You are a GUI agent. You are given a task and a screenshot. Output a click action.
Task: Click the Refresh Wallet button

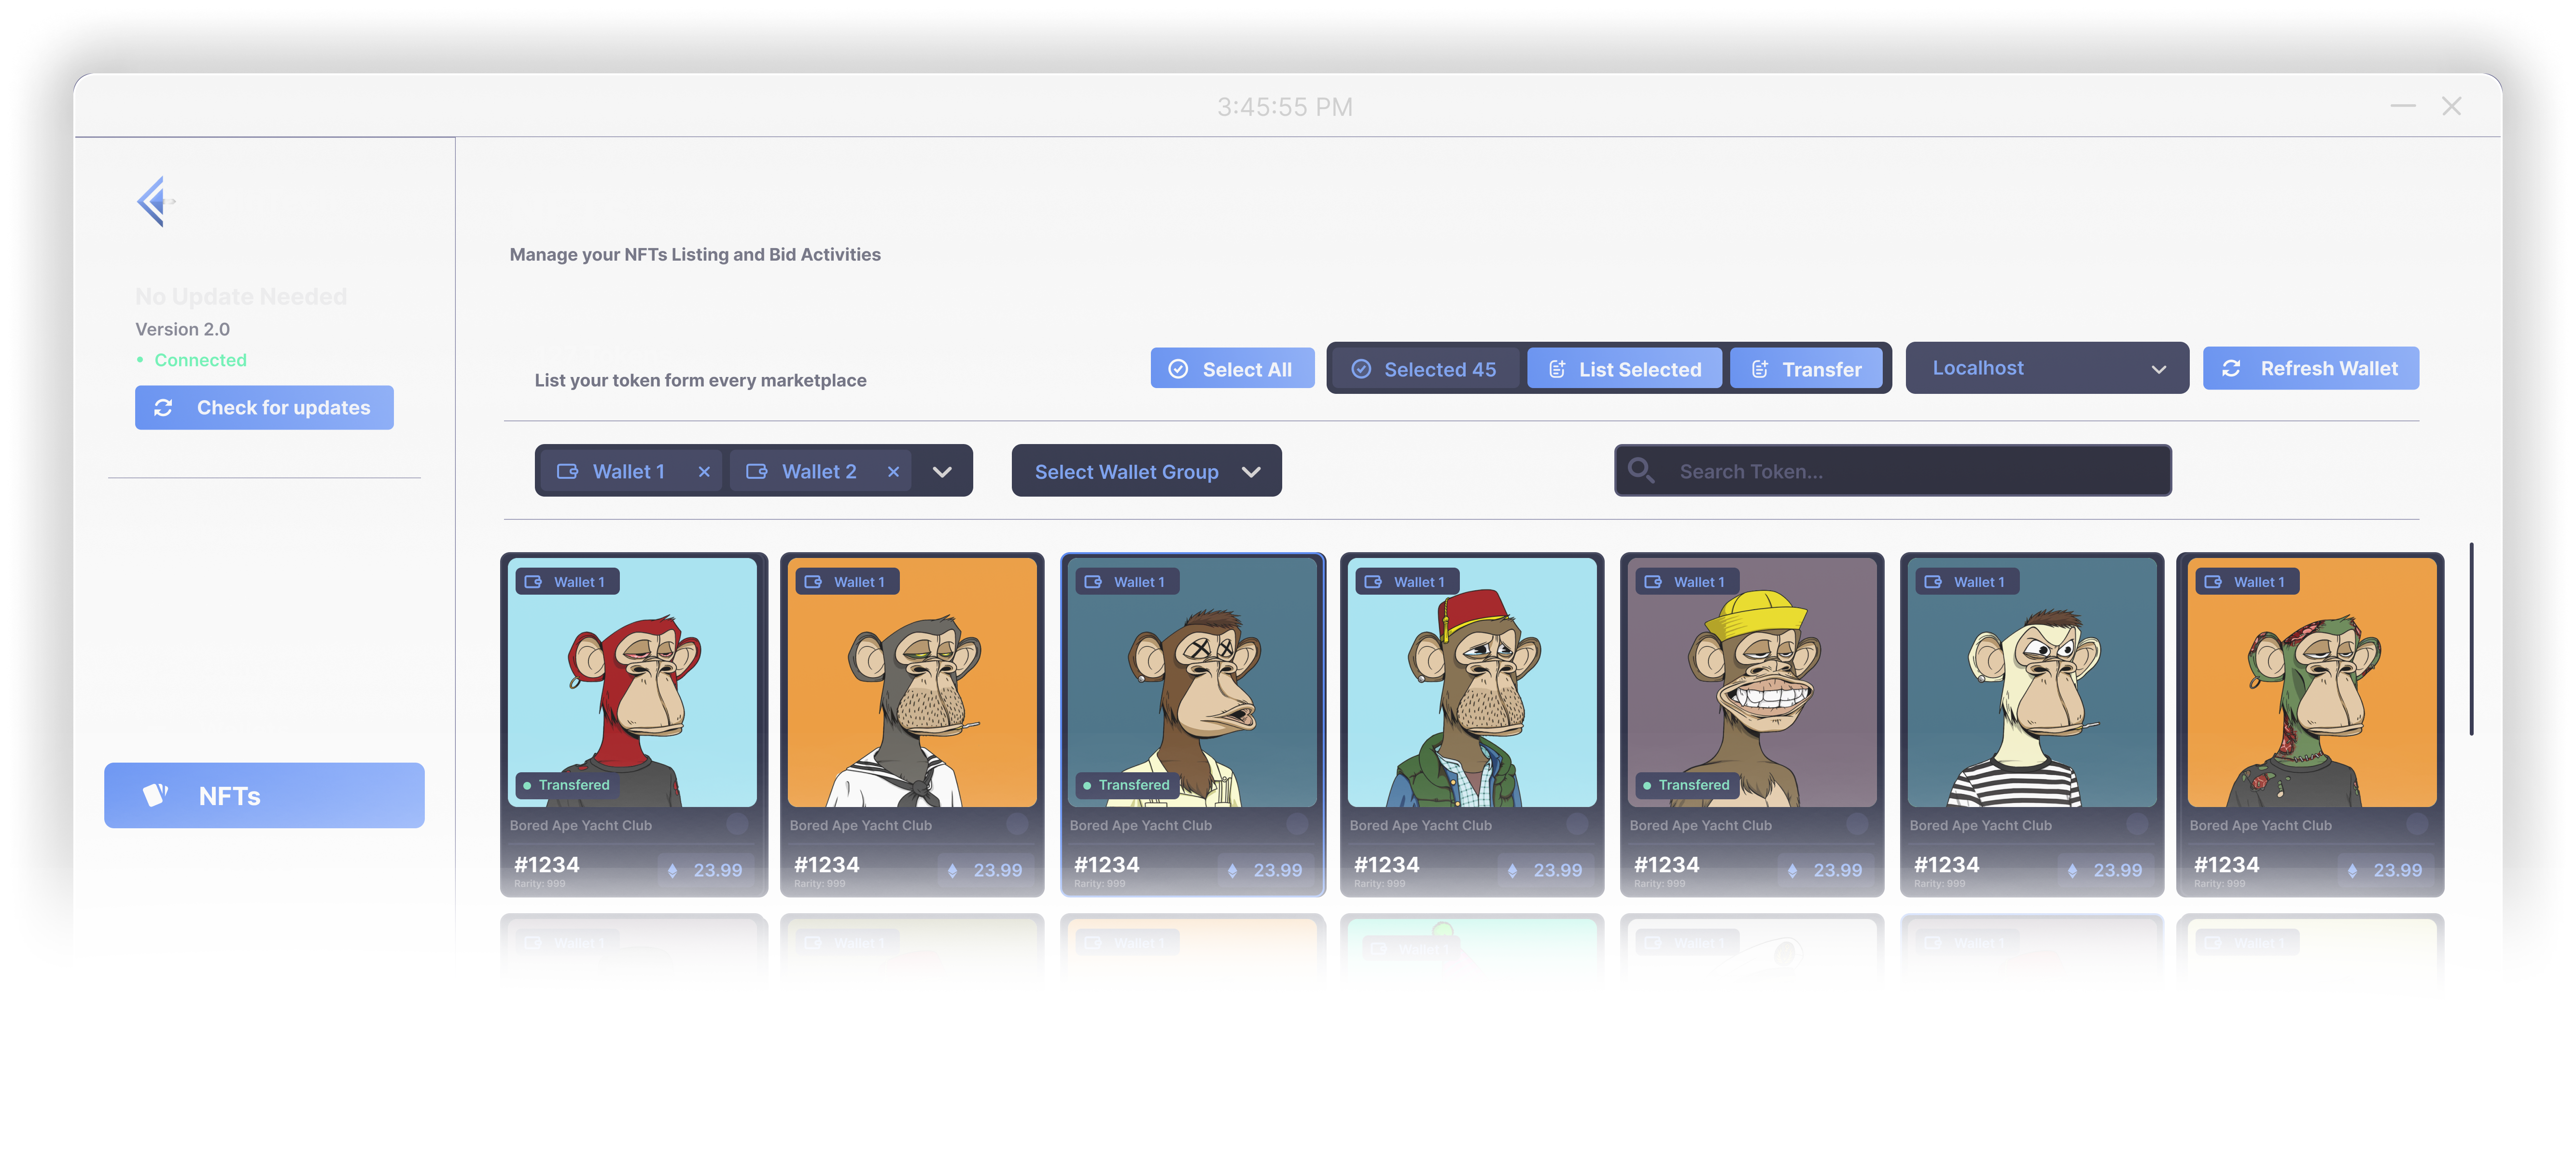tap(2311, 369)
